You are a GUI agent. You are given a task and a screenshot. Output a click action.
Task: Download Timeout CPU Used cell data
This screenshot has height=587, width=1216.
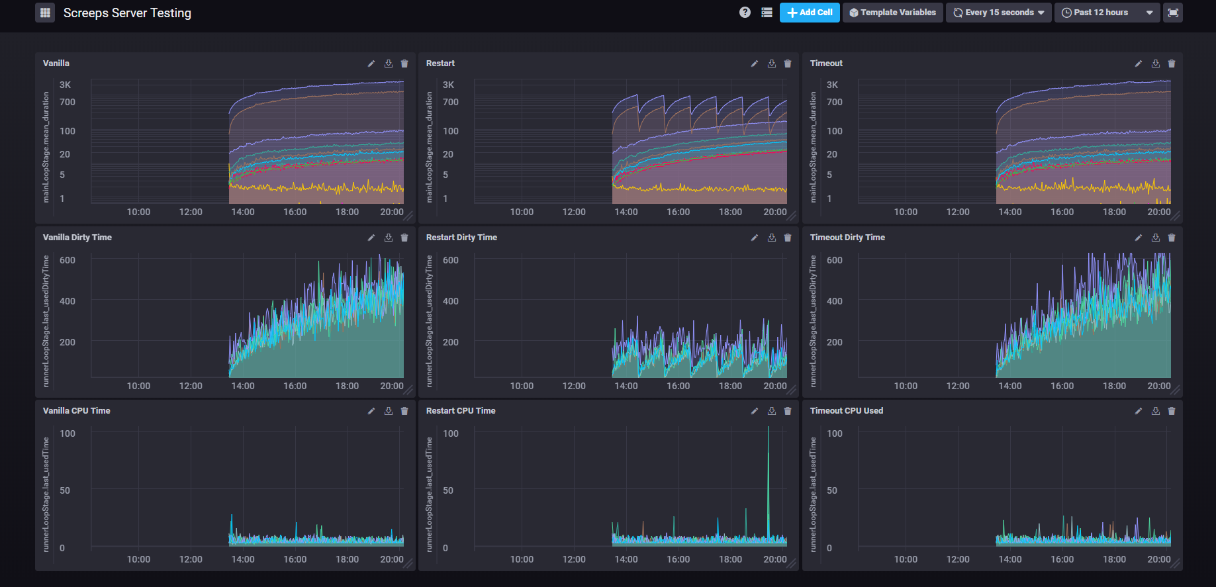1156,411
